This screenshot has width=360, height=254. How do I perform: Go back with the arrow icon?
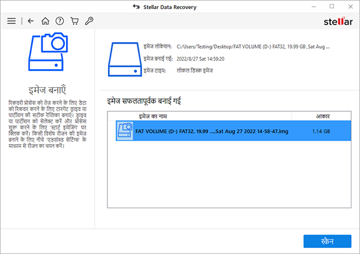(x=31, y=21)
